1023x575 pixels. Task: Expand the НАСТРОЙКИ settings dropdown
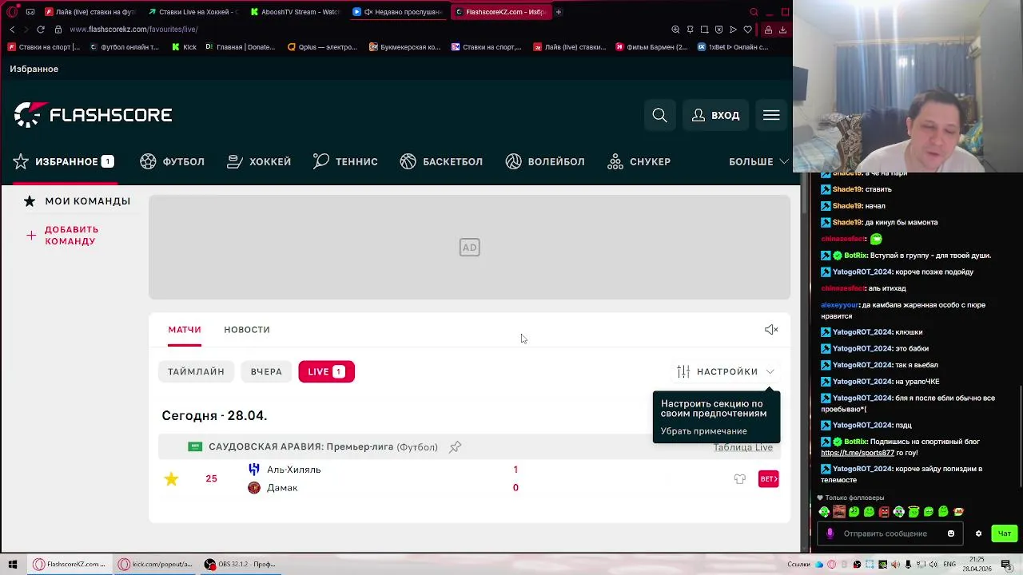coord(726,371)
